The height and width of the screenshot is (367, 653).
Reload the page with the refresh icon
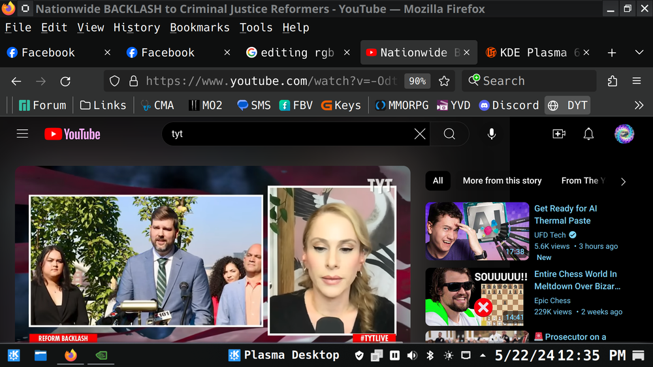pos(65,81)
